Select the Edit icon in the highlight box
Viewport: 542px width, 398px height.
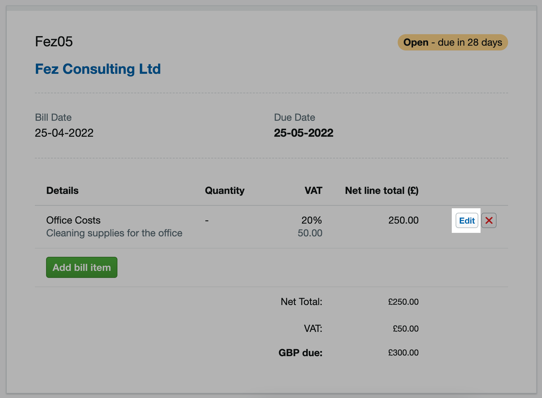tap(467, 220)
